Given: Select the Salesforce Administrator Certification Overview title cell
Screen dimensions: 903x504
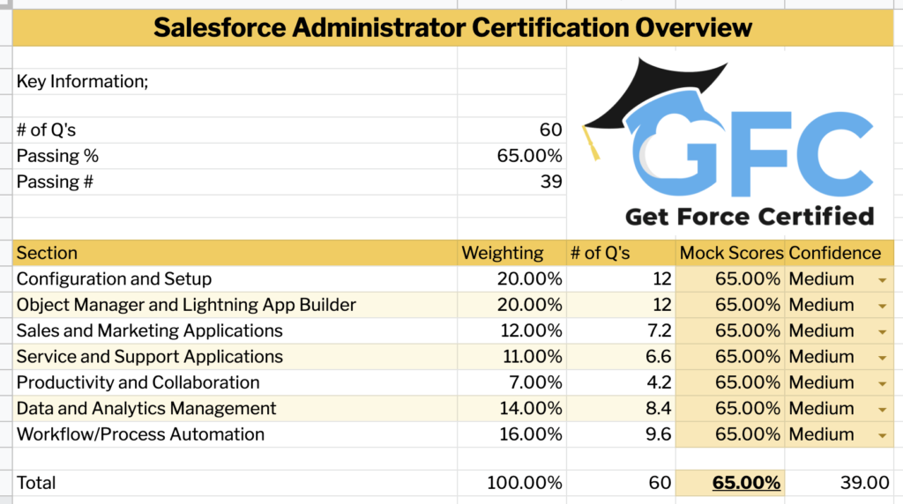Looking at the screenshot, I should point(452,27).
